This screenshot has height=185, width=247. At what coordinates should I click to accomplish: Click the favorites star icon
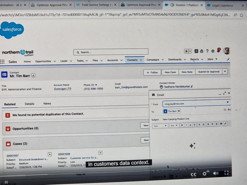186,51
